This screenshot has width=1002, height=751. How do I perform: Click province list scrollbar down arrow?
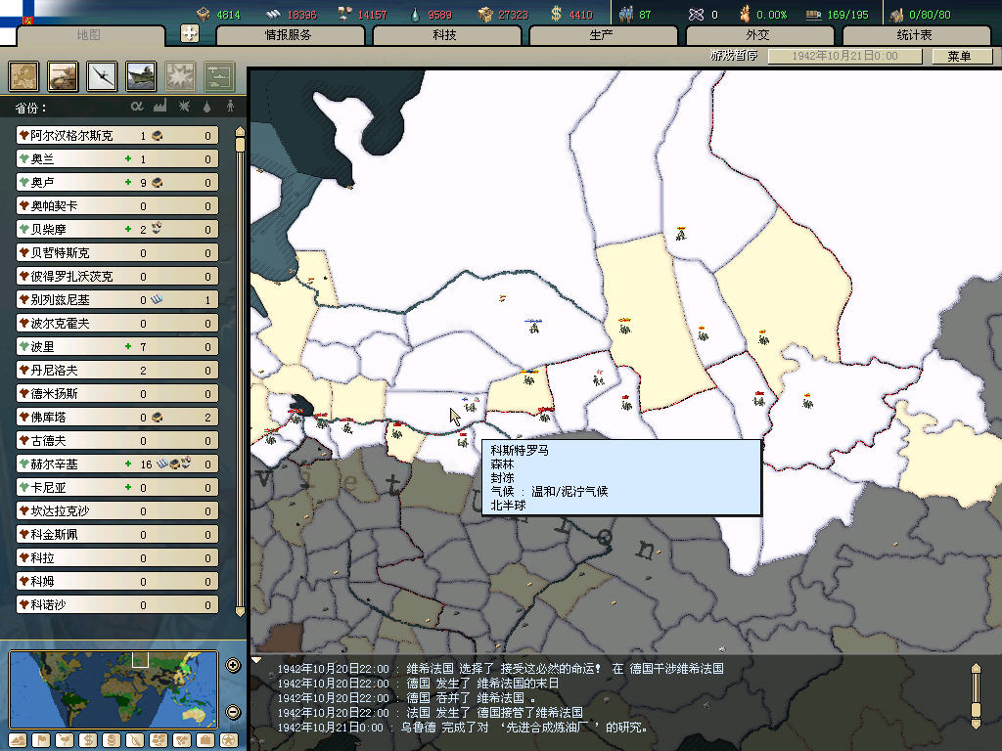[x=241, y=611]
